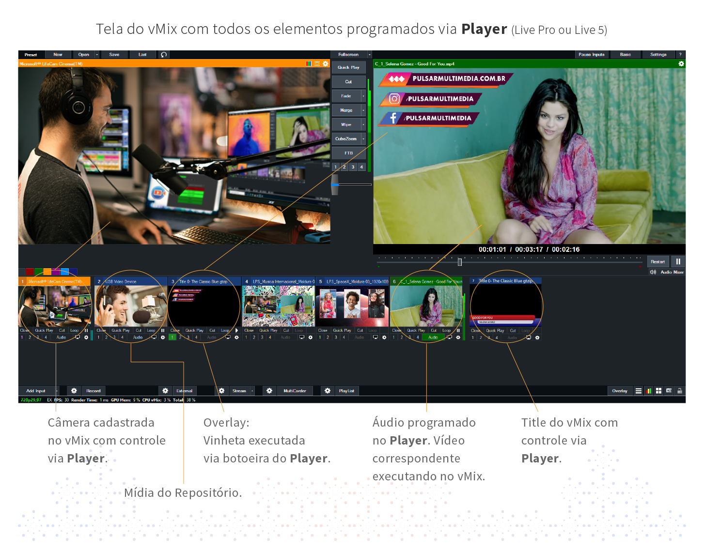Toggle Loop on input 1

click(74, 331)
